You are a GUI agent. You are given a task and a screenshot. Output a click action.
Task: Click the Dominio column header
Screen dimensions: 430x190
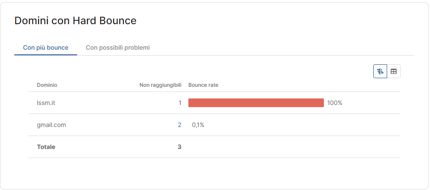coord(47,85)
